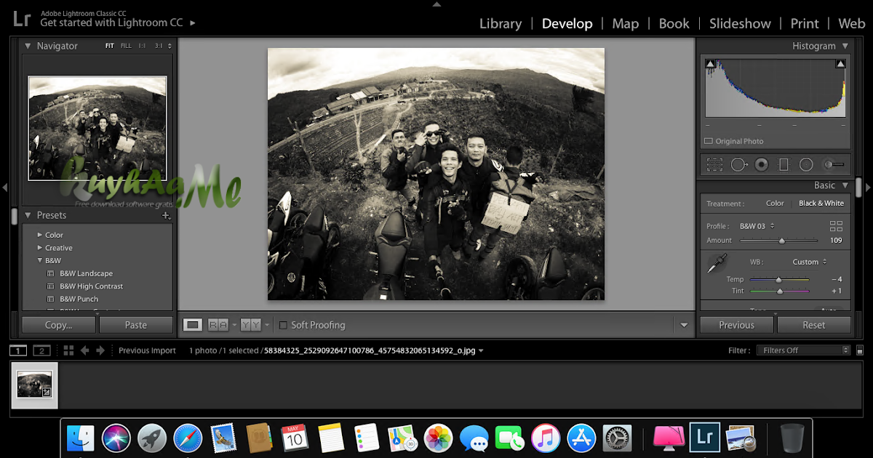Screen dimensions: 873x458
Task: Launch Photos app from Dock
Action: [439, 438]
